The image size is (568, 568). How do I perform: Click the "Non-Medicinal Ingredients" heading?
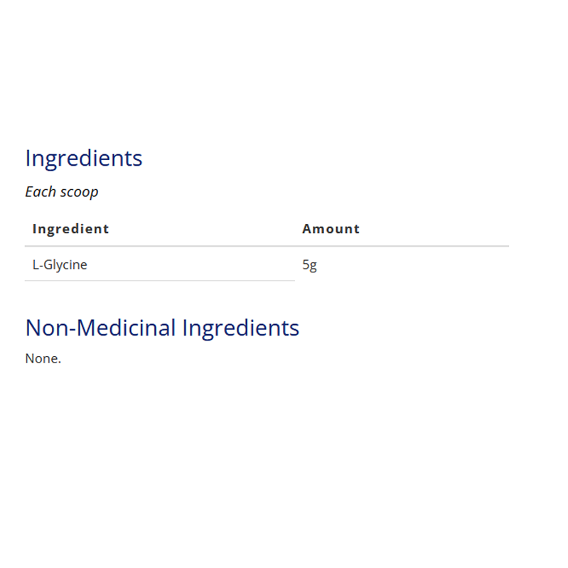point(162,328)
